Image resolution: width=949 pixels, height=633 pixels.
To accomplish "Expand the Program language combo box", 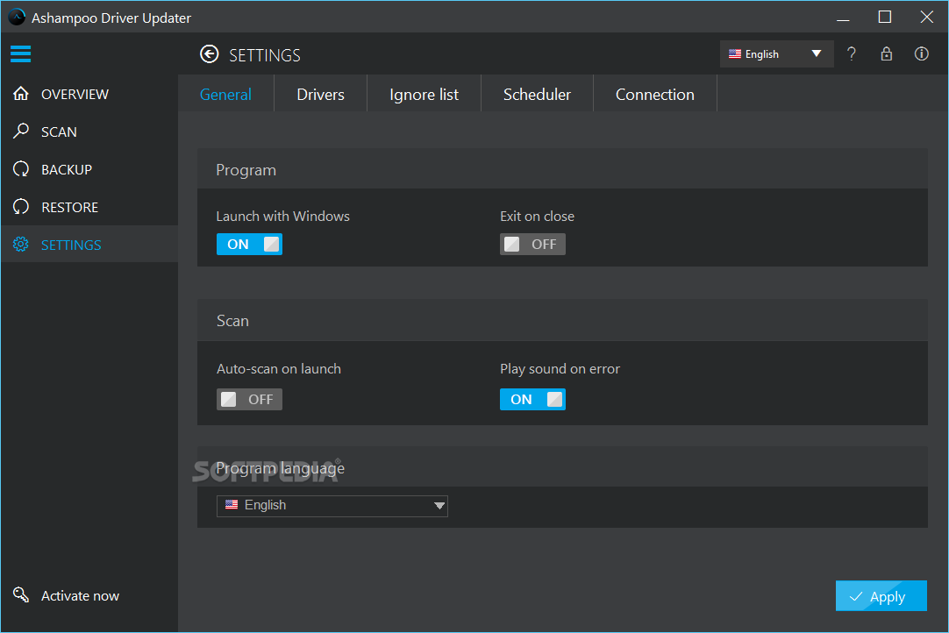I will [x=332, y=506].
